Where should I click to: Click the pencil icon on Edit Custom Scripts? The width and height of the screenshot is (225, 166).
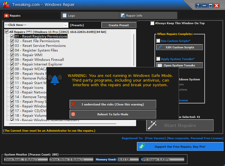coord(159,47)
